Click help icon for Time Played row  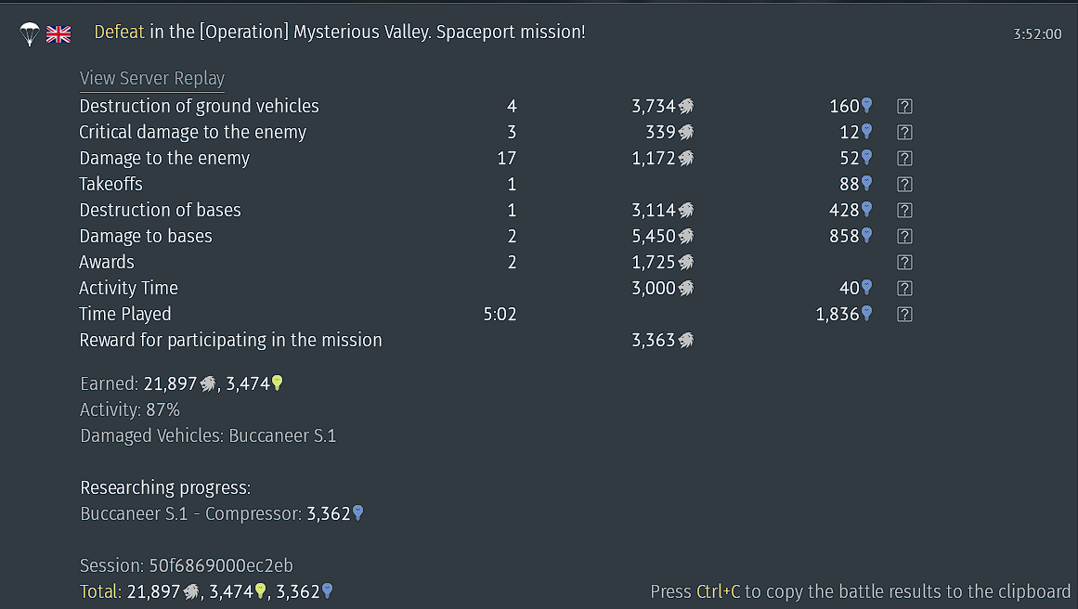904,314
